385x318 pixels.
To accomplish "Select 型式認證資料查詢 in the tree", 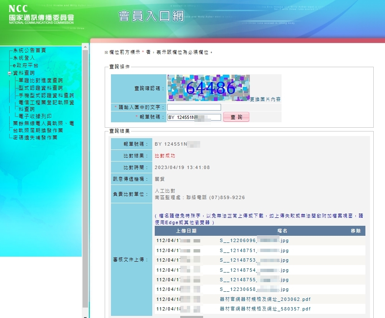I will click(41, 88).
